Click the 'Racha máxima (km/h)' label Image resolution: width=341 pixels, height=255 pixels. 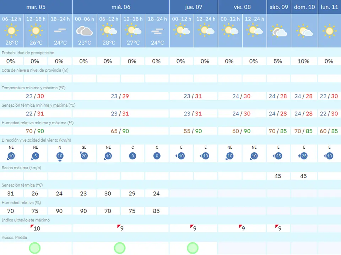[21, 168]
